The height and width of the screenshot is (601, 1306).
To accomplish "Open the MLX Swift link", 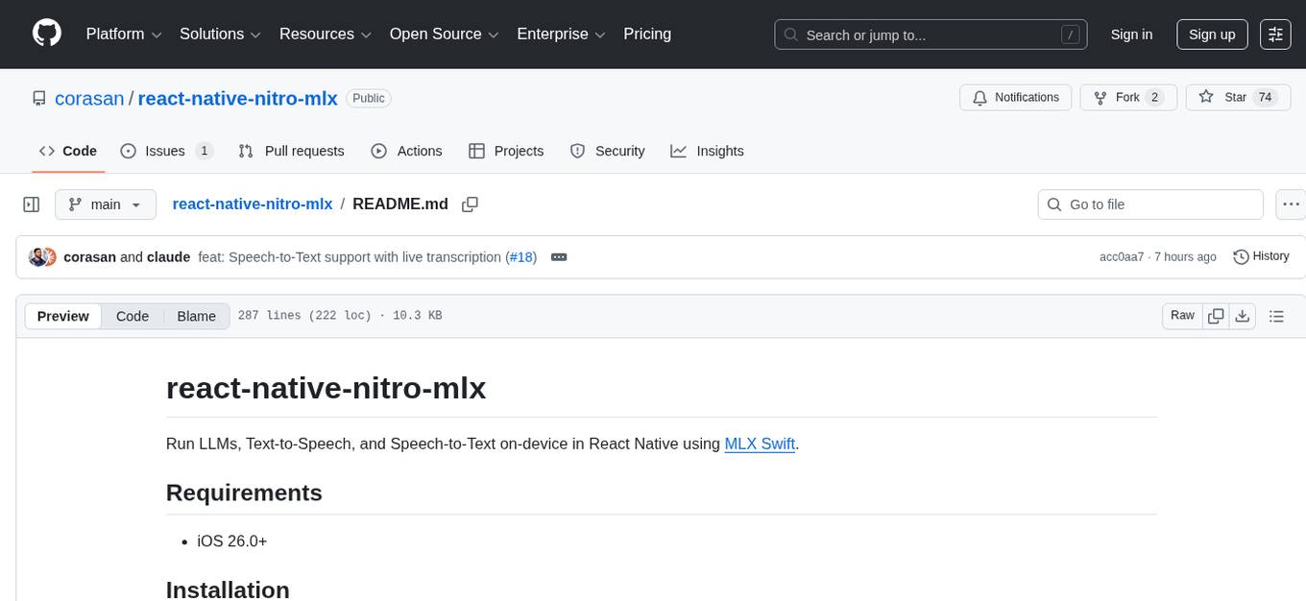I will [x=759, y=444].
